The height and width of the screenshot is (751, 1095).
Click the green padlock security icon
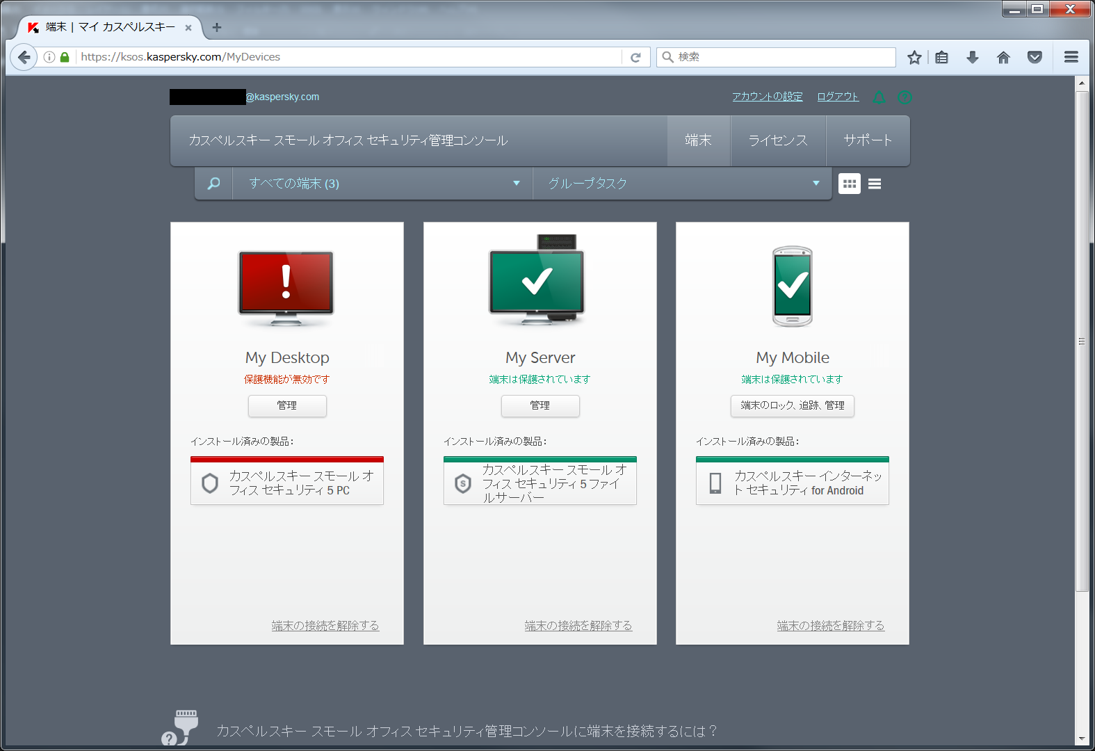[65, 57]
